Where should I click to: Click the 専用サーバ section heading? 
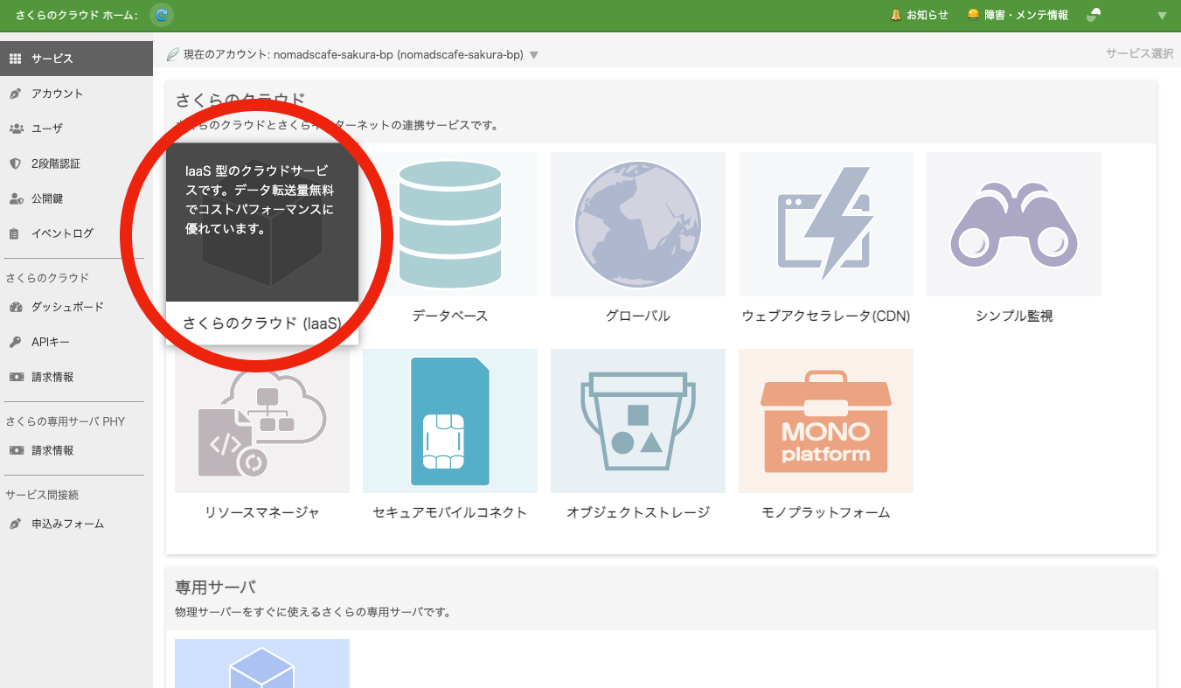tap(216, 587)
